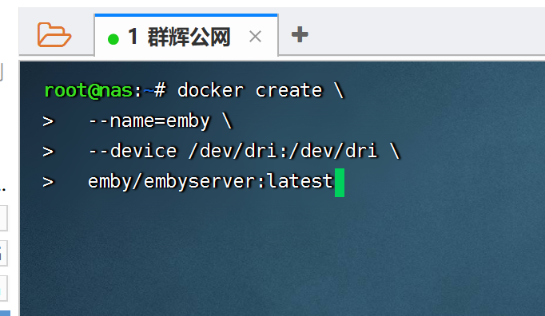Click the green connection status dot
This screenshot has width=545, height=316.
coord(113,39)
